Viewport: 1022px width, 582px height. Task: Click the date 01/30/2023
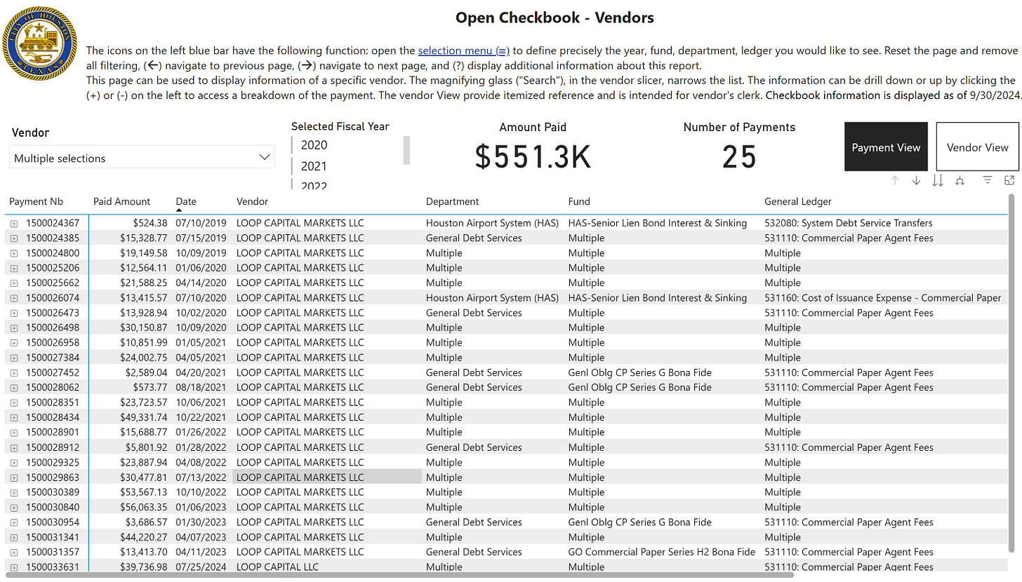coord(201,522)
